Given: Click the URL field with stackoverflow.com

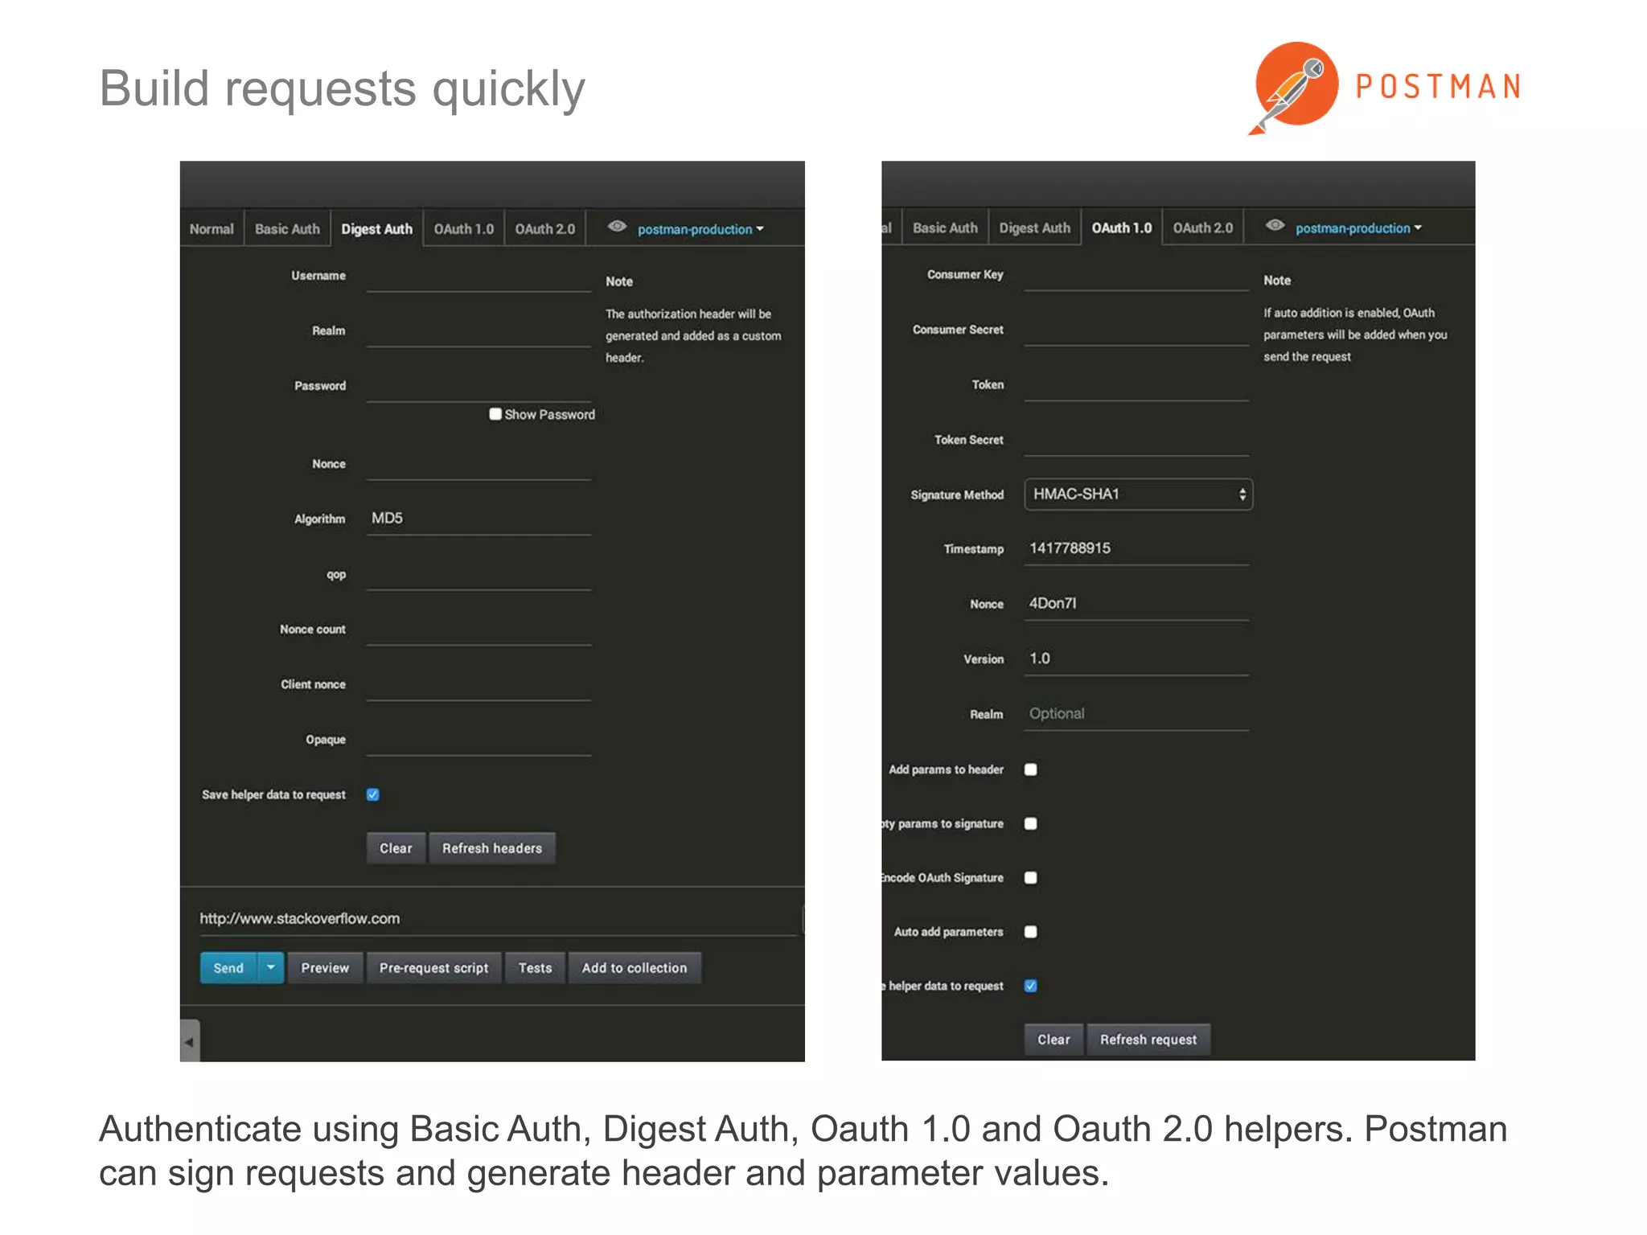Looking at the screenshot, I should [498, 919].
